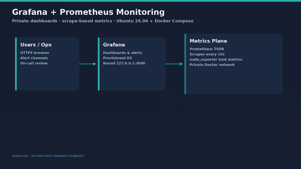Click the 'Scrapes every 15s' line
The width and height of the screenshot is (301, 169).
tap(207, 54)
